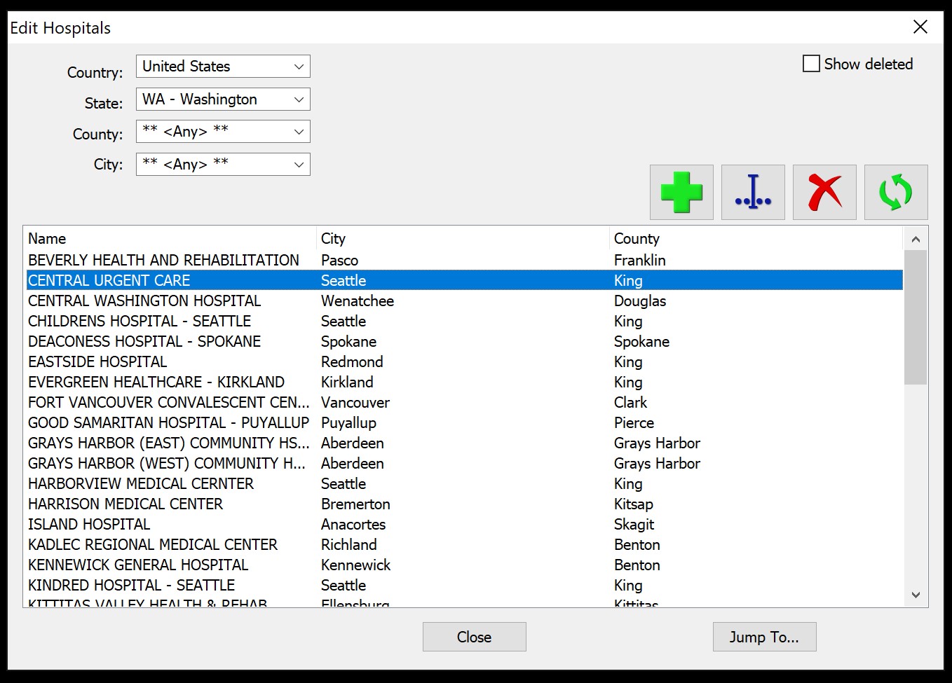Screen dimensions: 952x683
Task: Click the Anacortes city cell
Action: coord(353,524)
